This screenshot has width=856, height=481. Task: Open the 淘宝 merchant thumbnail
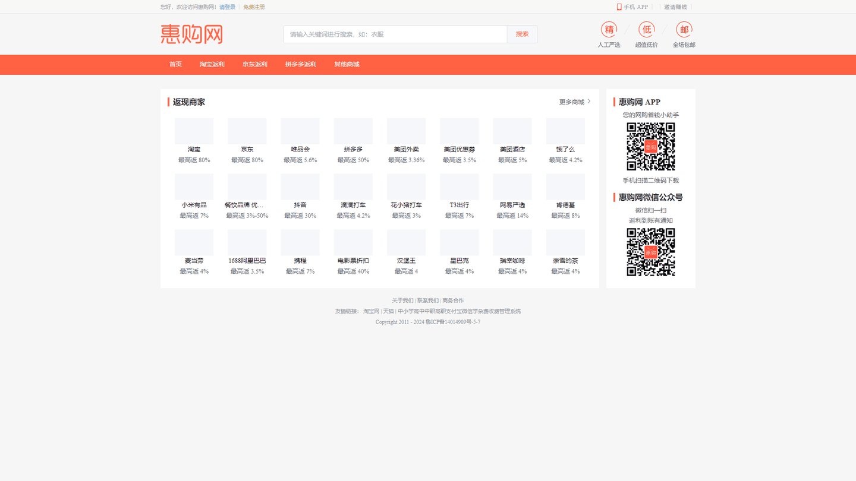(194, 131)
